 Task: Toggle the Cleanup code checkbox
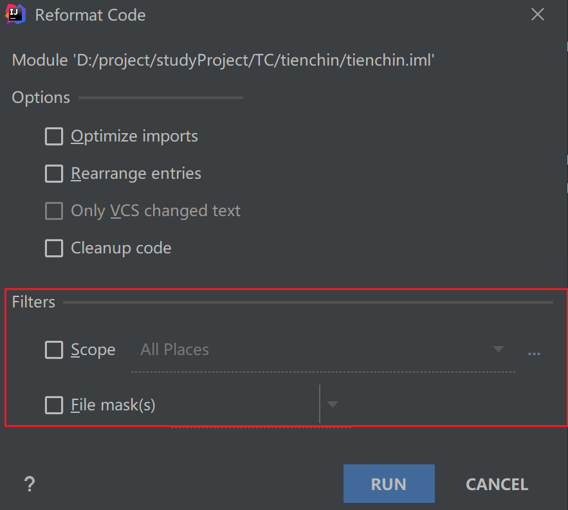pos(54,248)
